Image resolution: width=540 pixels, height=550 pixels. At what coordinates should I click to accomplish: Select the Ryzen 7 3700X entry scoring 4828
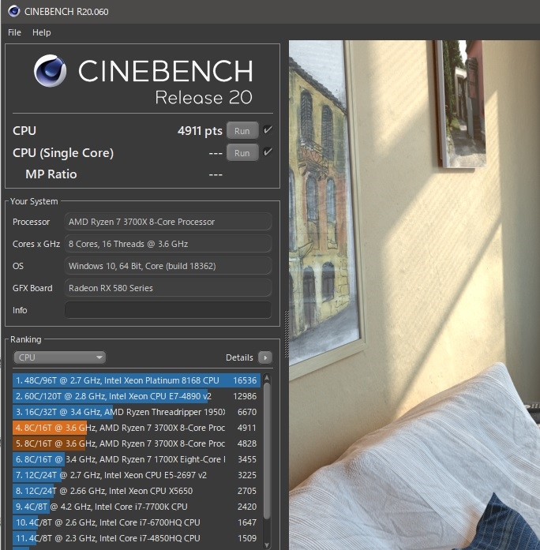(x=137, y=443)
